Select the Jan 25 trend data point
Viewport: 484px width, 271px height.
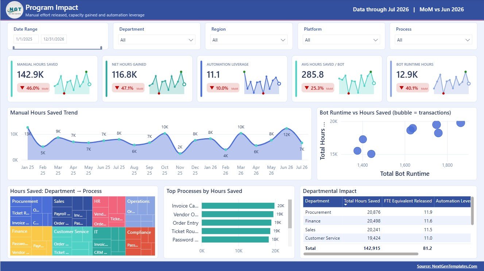(x=28, y=128)
